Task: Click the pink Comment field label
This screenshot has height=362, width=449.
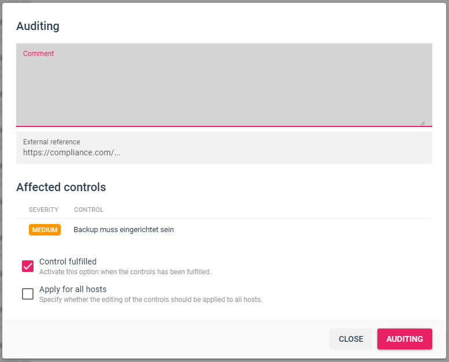Action: click(x=38, y=54)
